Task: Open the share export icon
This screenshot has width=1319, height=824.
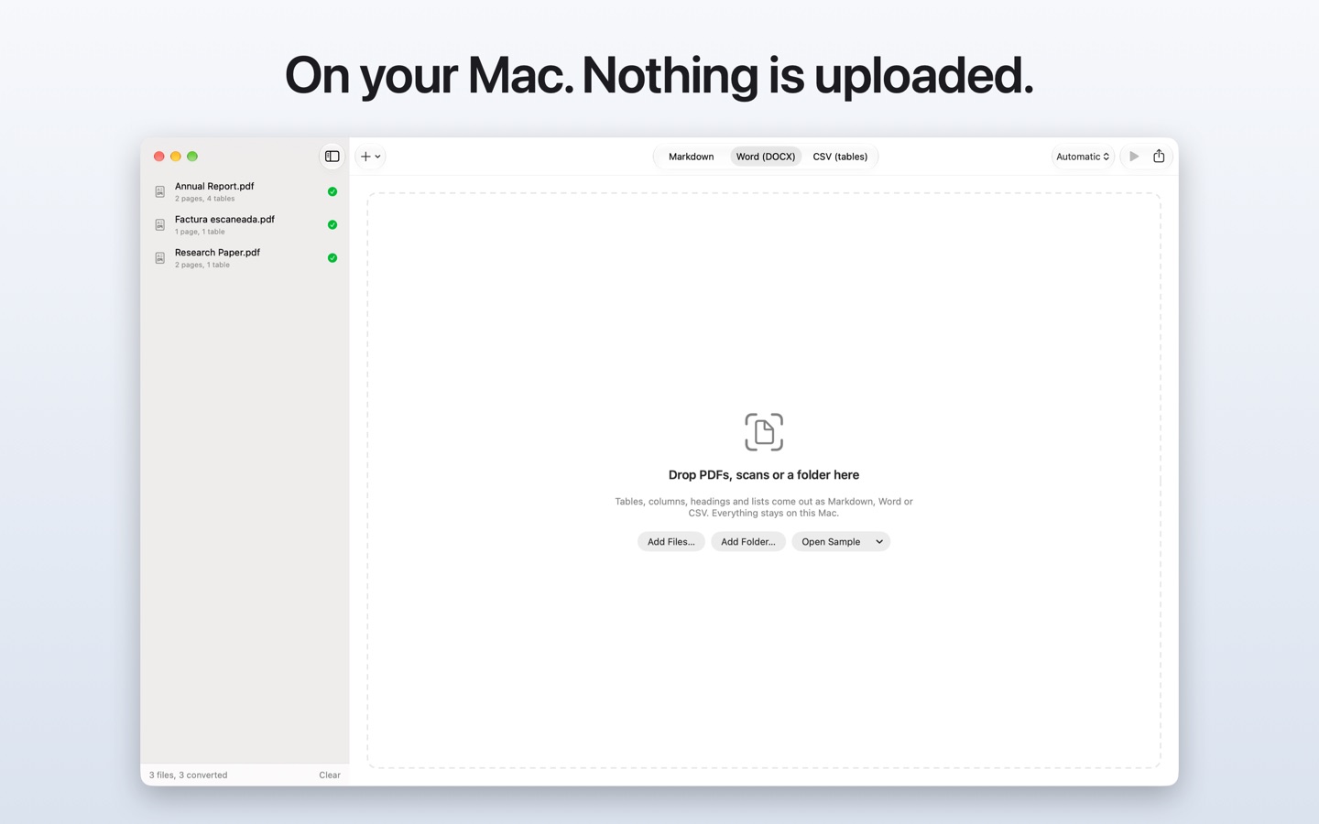Action: point(1159,157)
